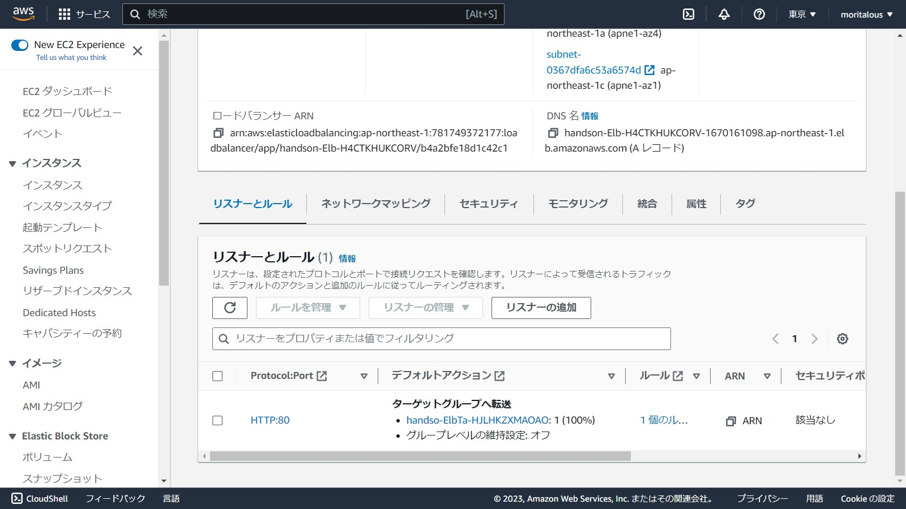Toggle the New EC2 Experience switch
The height and width of the screenshot is (509, 906).
(x=20, y=45)
